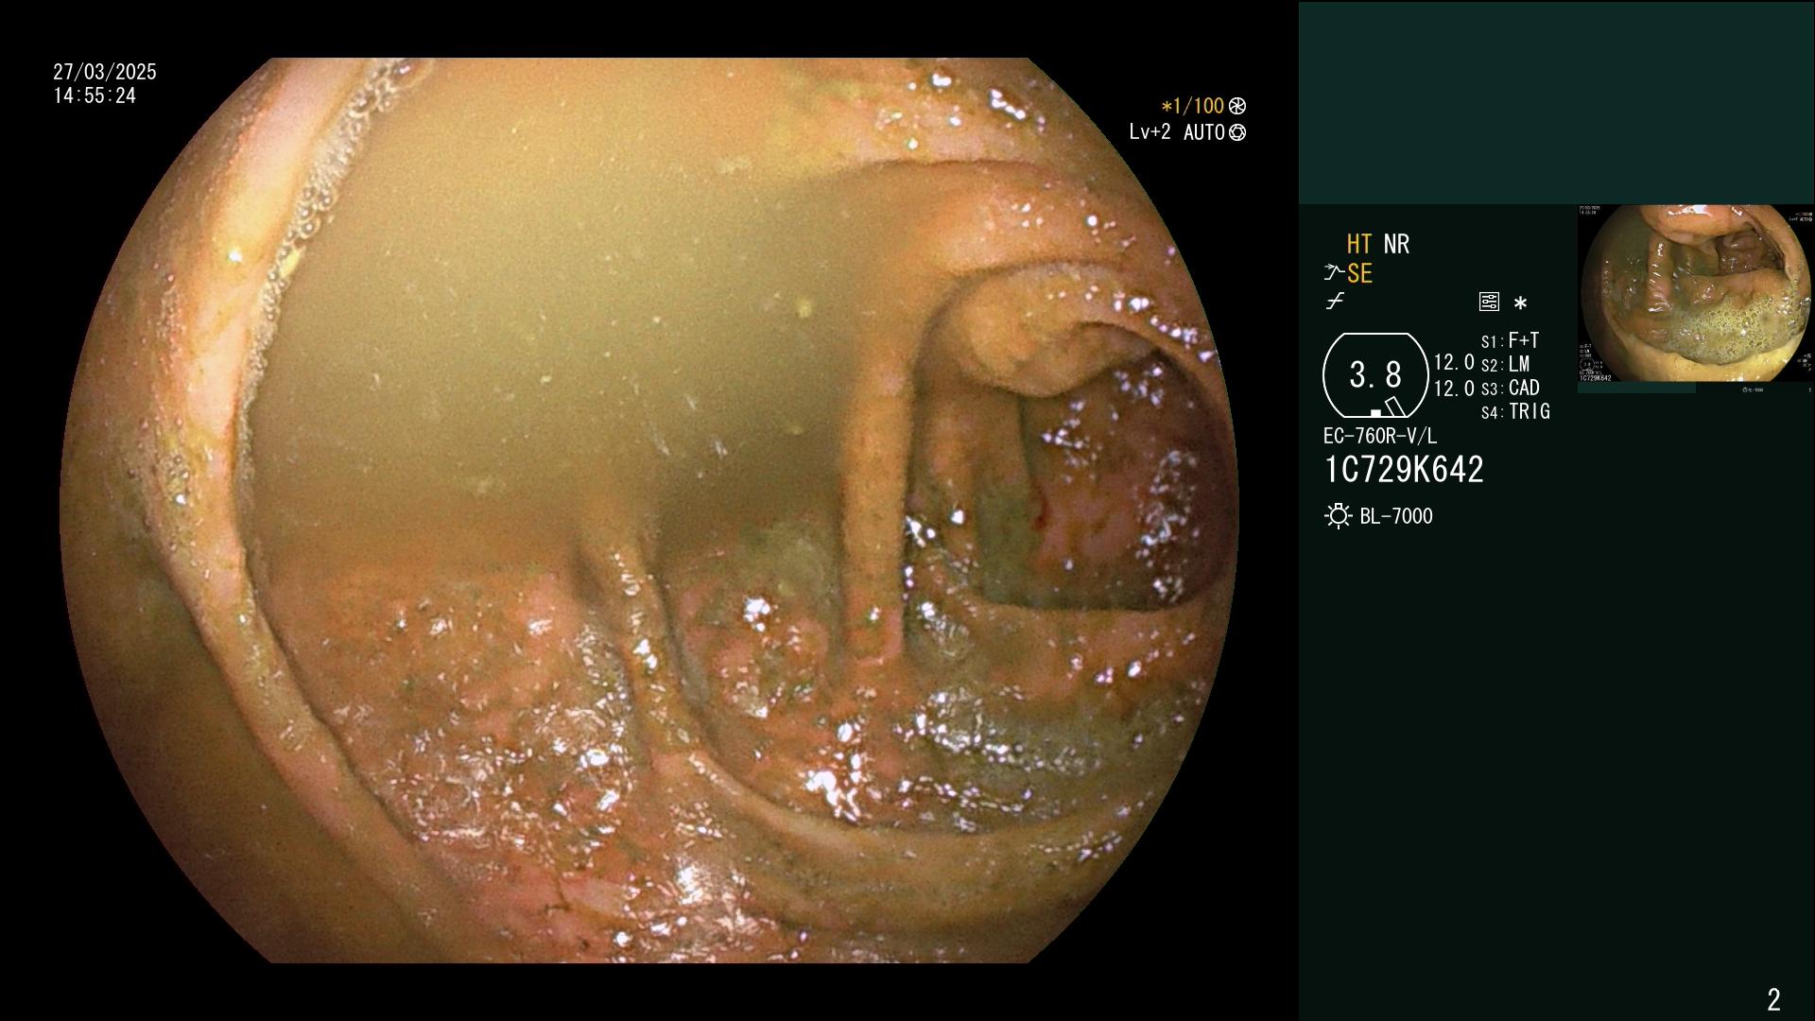Click the lower 12.0 value beside the scope diagram
1815x1021 pixels.
pos(1454,389)
